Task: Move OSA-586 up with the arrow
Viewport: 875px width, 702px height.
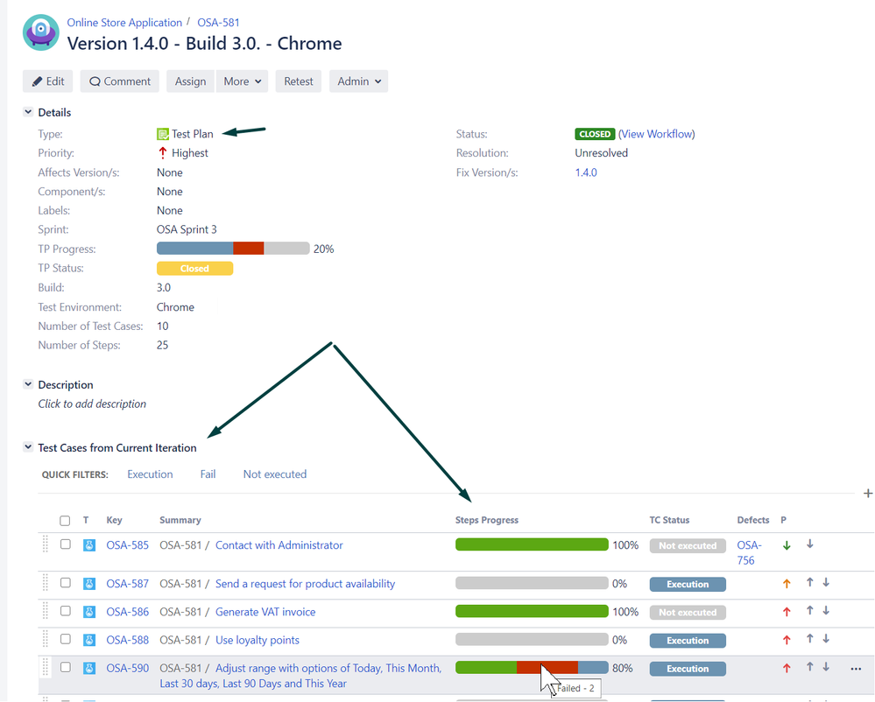Action: tap(809, 611)
